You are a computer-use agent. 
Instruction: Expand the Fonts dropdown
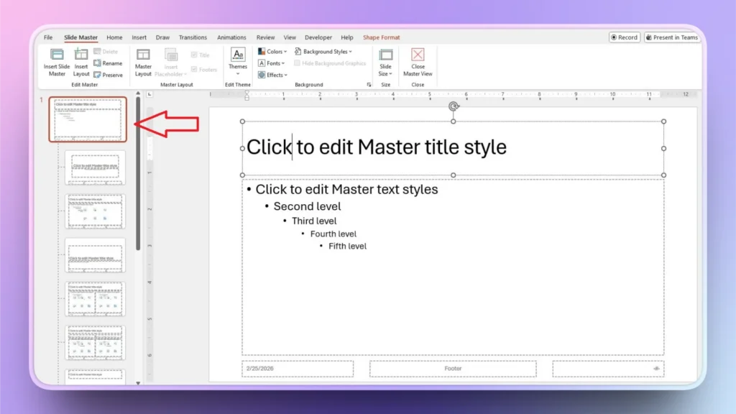tap(272, 63)
